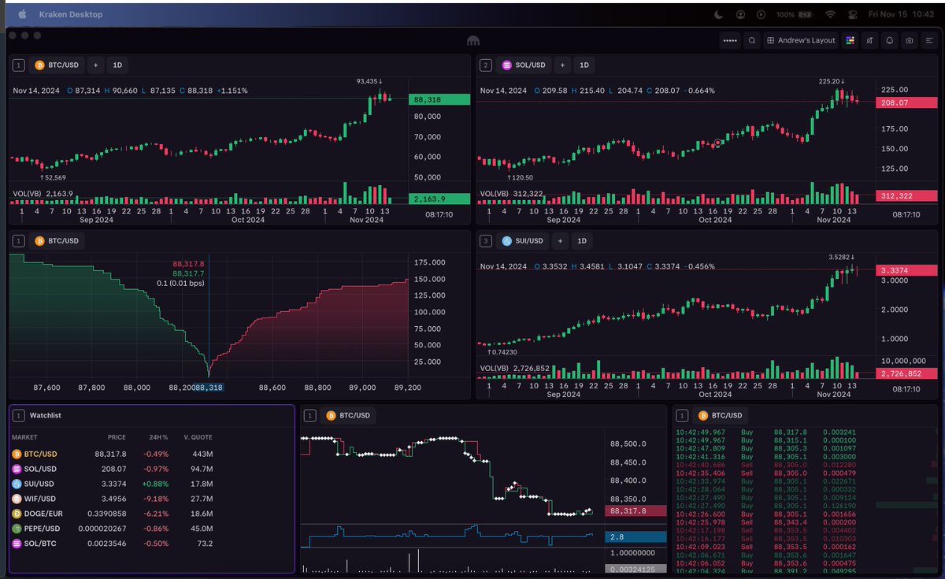
Task: Click the SUI droplet icon in the watchlist
Action: 17,484
